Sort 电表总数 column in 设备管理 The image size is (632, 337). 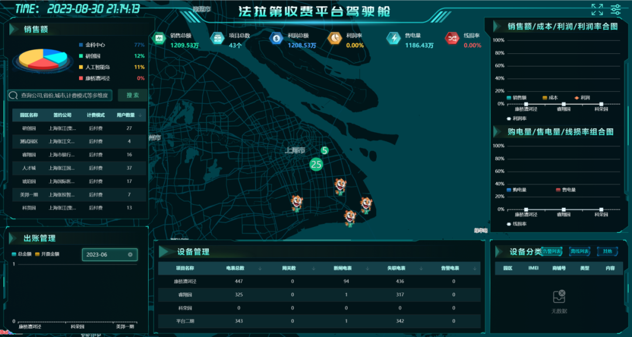[x=258, y=269]
